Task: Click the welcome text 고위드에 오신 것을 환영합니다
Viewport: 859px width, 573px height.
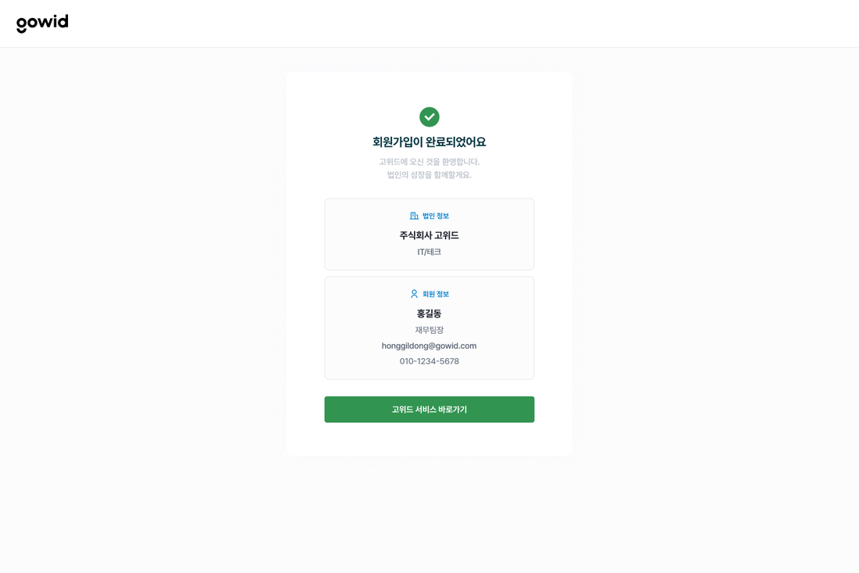Action: point(429,162)
